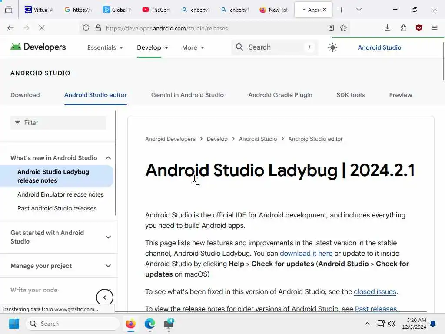Open Android Emulator release notes

(60, 194)
